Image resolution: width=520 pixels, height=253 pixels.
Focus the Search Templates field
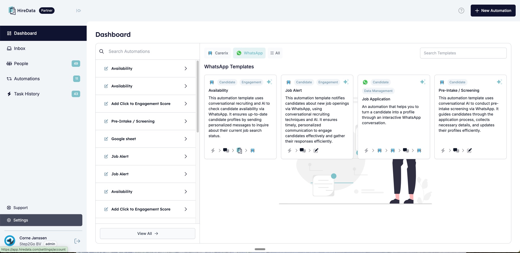463,53
